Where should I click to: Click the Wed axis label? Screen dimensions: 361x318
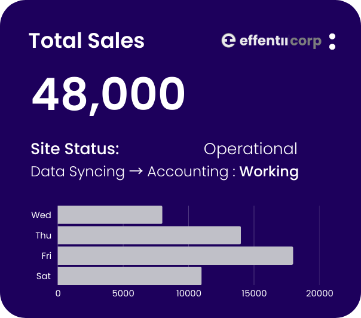tap(41, 215)
